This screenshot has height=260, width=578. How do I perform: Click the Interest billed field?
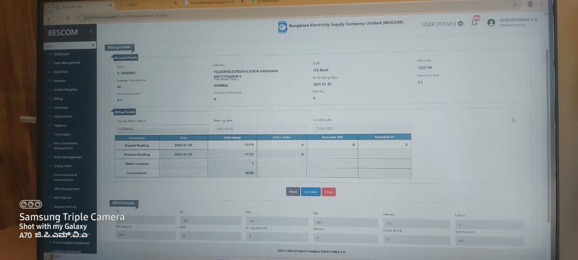(416, 224)
